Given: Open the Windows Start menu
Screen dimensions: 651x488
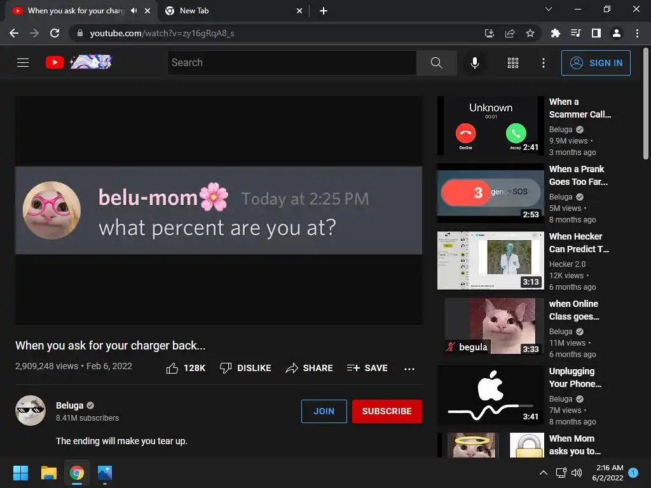Looking at the screenshot, I should pyautogui.click(x=20, y=473).
